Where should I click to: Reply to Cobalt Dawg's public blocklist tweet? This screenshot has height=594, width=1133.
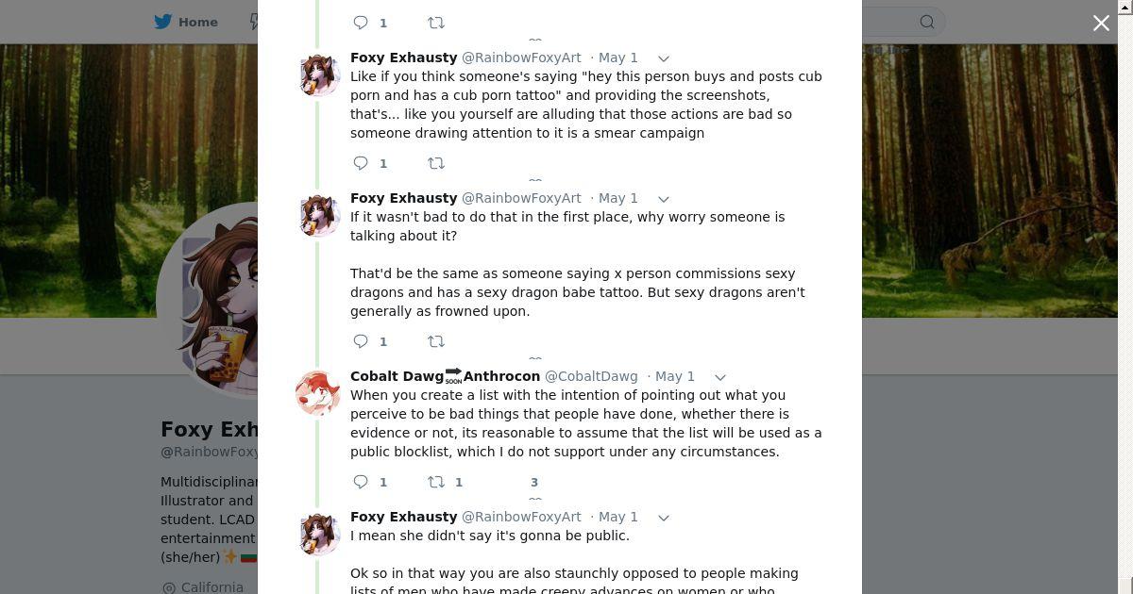point(361,482)
